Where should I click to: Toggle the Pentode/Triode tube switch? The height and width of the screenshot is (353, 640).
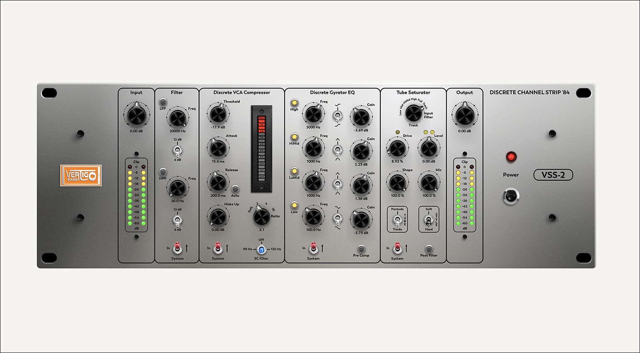coord(397,219)
